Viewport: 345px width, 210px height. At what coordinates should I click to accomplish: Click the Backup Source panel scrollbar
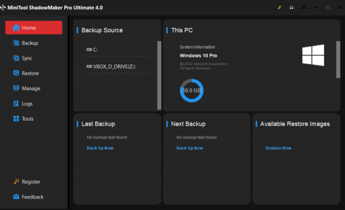pyautogui.click(x=159, y=75)
